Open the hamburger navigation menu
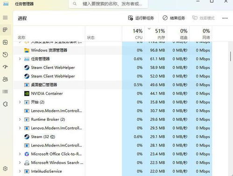Image resolution: width=233 pixels, height=176 pixels. pyautogui.click(x=5, y=17)
